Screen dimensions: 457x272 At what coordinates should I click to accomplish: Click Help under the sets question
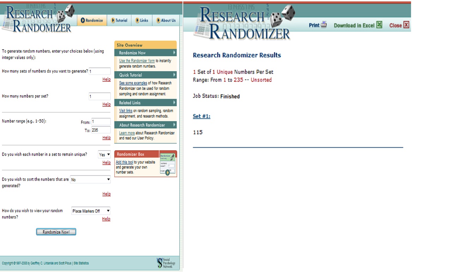click(x=107, y=79)
